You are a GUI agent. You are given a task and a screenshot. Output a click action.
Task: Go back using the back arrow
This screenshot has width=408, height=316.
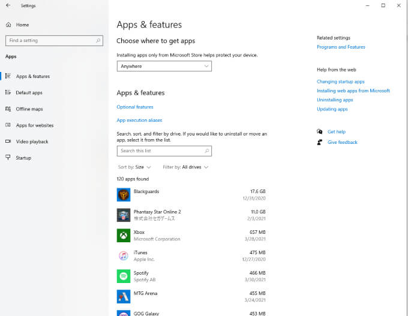(x=8, y=5)
